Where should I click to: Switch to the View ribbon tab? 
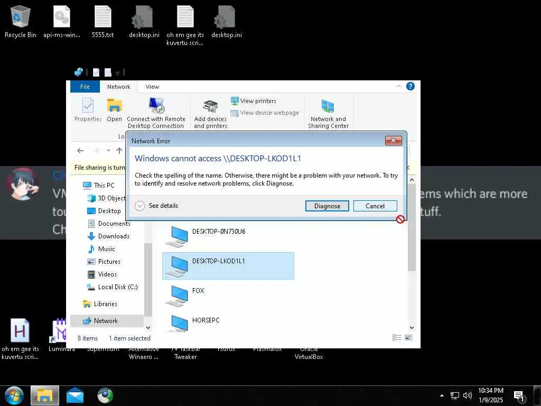[152, 87]
